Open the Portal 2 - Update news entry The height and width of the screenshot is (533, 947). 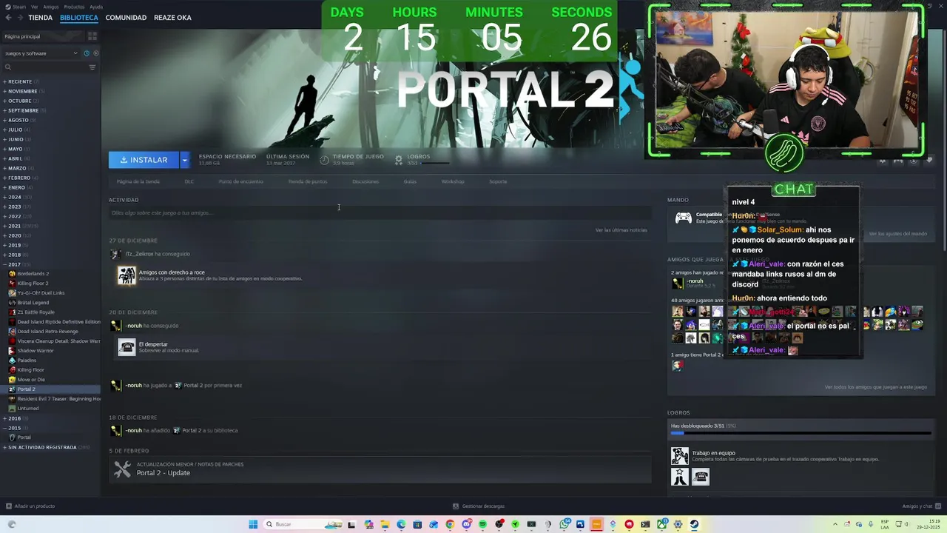click(380, 469)
